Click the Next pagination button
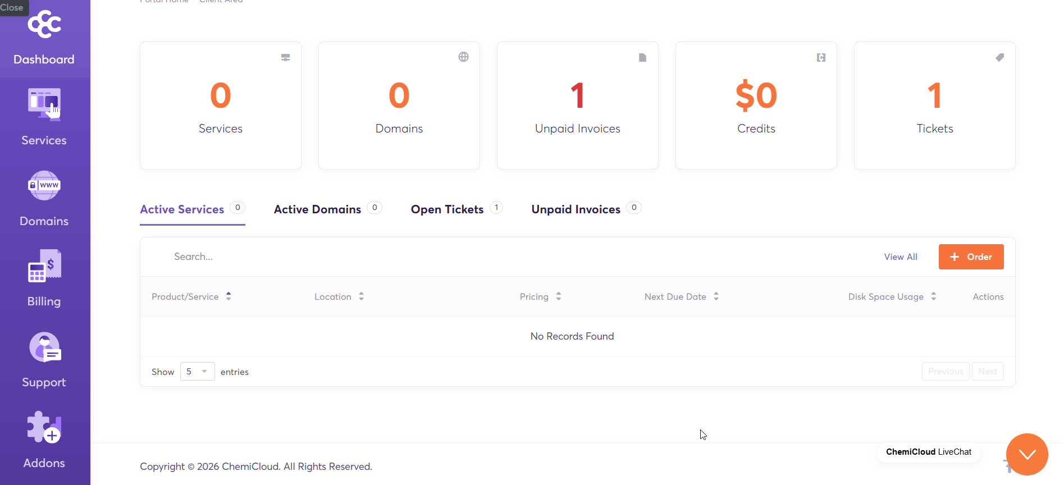 pos(988,372)
